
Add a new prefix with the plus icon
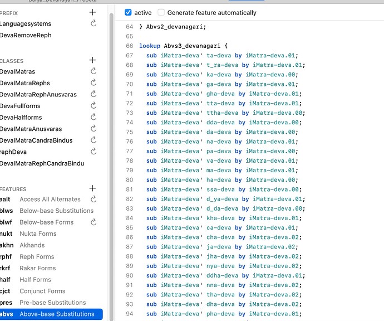(x=92, y=12)
